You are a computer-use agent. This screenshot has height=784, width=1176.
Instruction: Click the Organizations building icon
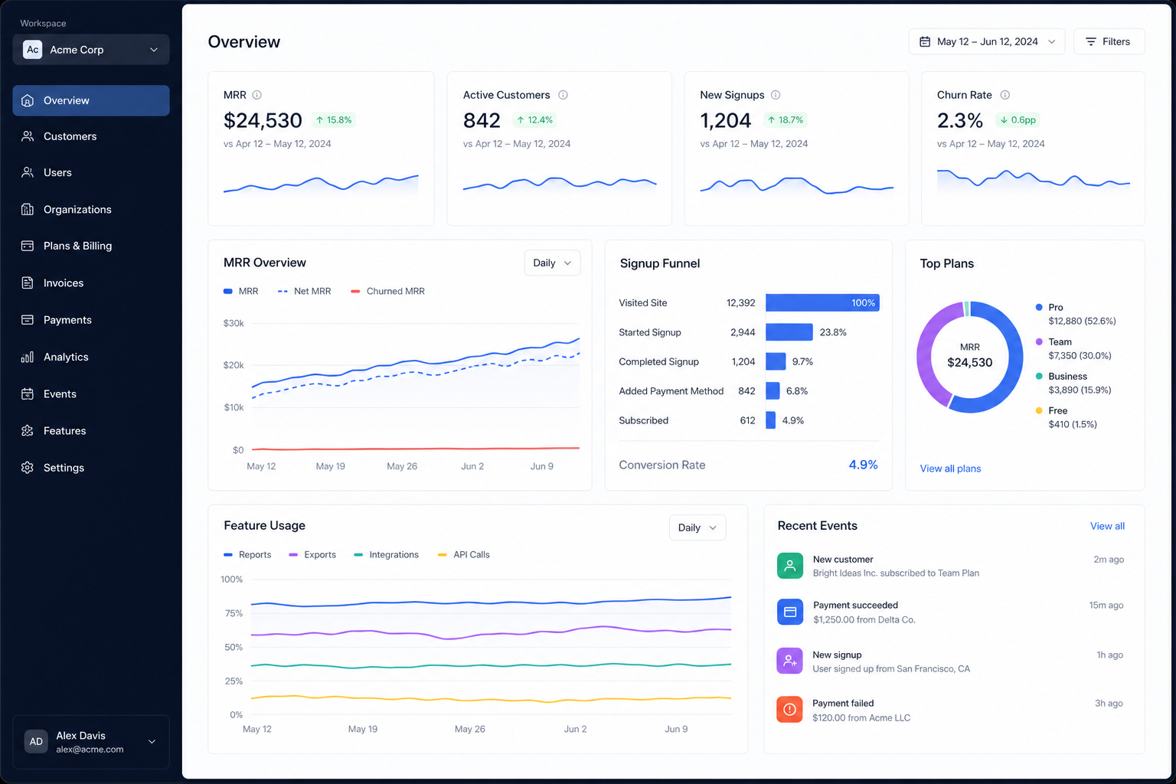tap(28, 209)
